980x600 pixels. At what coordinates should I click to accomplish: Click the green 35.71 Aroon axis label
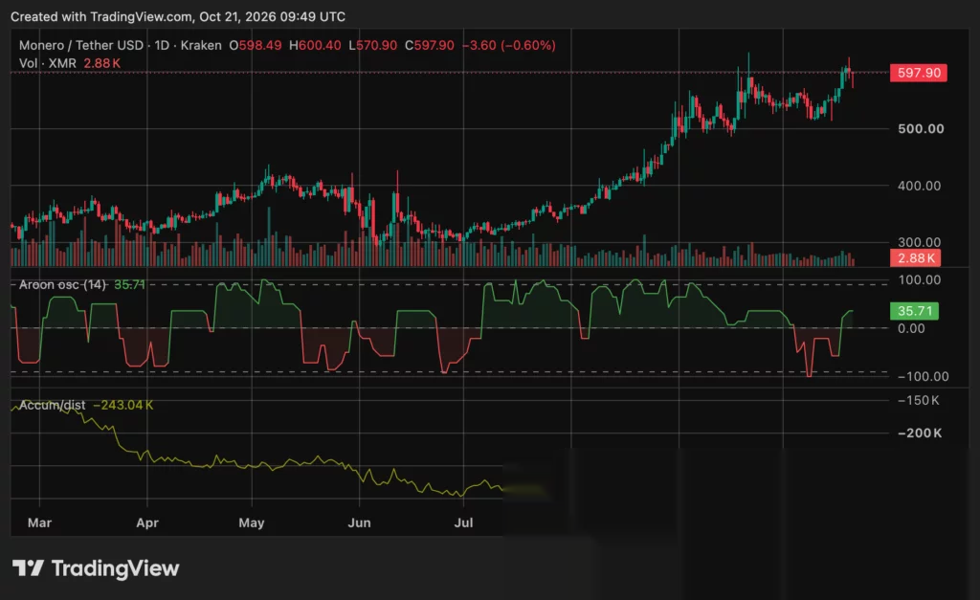point(914,311)
